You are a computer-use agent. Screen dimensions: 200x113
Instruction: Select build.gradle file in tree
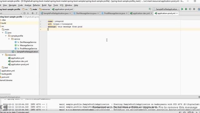coord(6,74)
